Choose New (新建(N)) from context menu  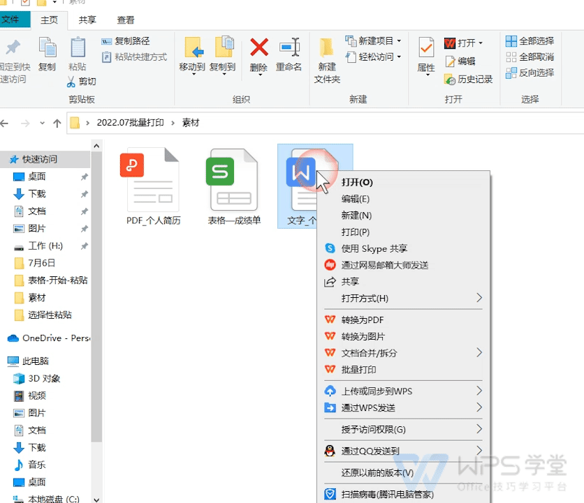coord(403,216)
